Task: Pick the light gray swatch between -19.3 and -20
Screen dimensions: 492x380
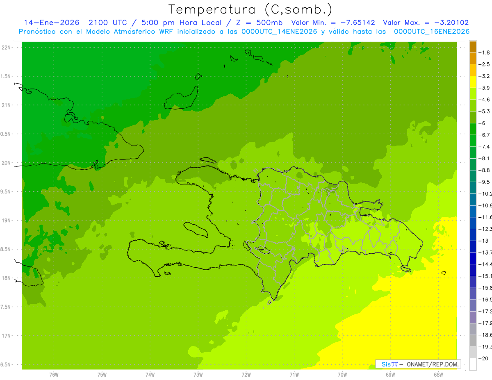Action: pos(473,353)
